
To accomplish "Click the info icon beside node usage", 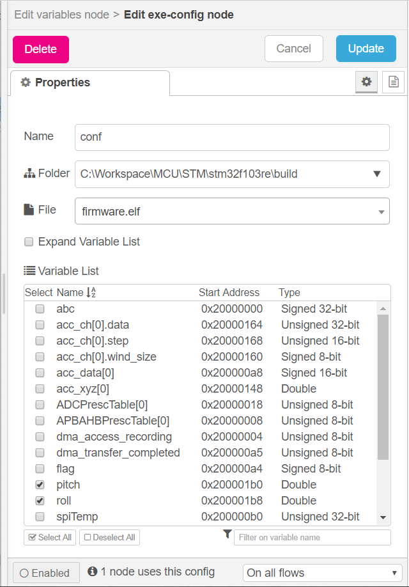I will [x=92, y=572].
